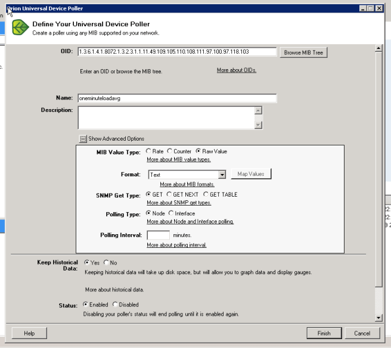The width and height of the screenshot is (391, 348).
Task: Open Help for the poller dialog
Action: (x=29, y=333)
